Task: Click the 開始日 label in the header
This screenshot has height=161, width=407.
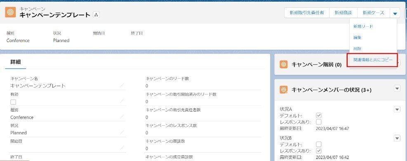Action: point(99,33)
